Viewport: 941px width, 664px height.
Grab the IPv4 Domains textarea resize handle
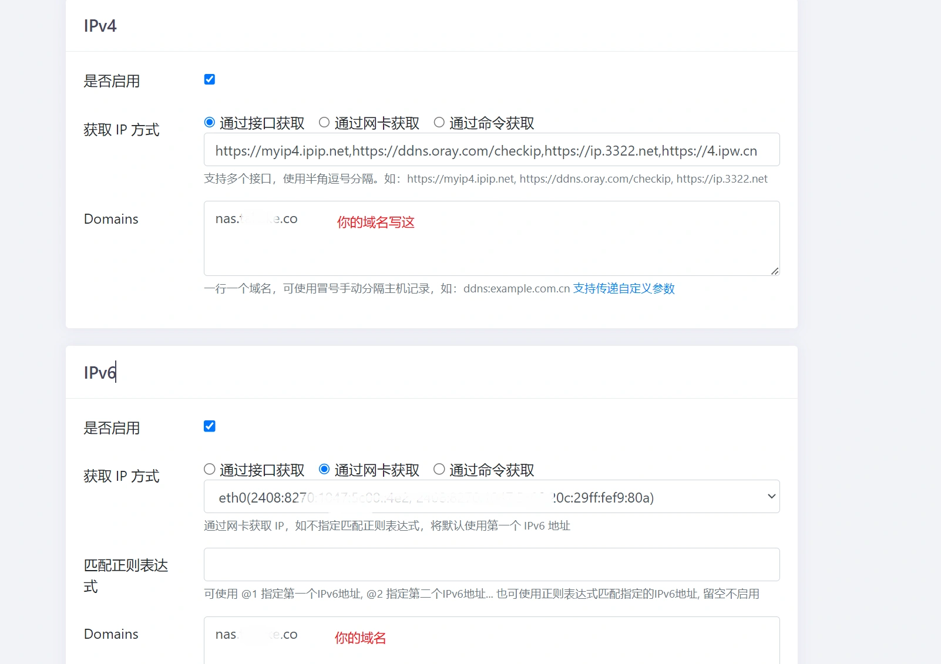pos(775,271)
